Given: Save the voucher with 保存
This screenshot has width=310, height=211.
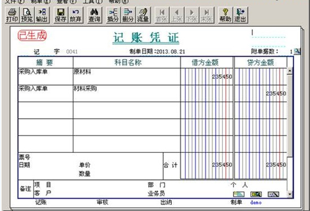Looking at the screenshot, I should click(60, 15).
